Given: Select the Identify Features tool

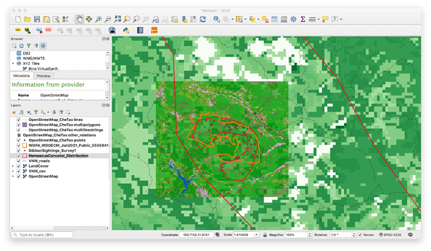Looking at the screenshot, I should [x=216, y=19].
